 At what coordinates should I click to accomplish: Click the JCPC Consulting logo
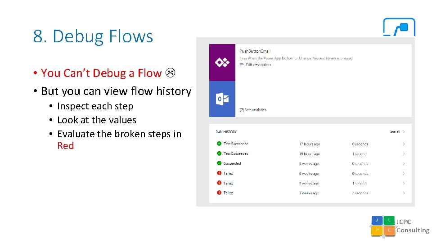[400, 226]
